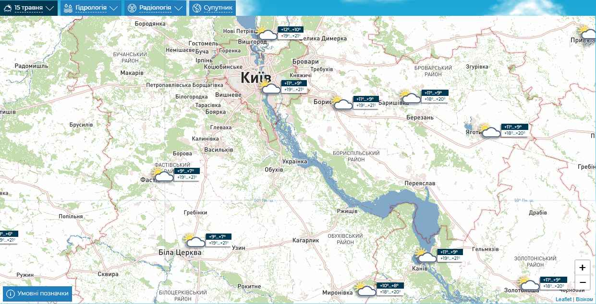Click the Миронівка temperature label +10°...+8°
The image size is (596, 304).
coord(389,285)
